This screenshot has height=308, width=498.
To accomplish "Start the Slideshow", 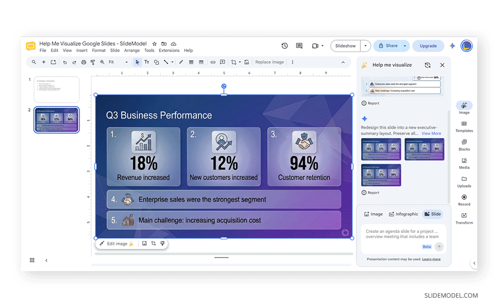I will tap(346, 46).
